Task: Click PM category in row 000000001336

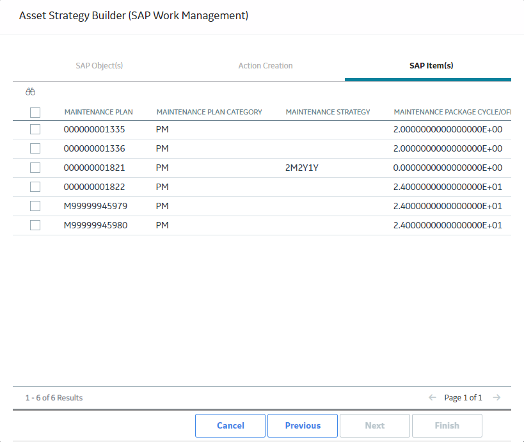Action: click(x=162, y=148)
